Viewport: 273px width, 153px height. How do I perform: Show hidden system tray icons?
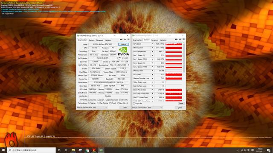(x=238, y=150)
